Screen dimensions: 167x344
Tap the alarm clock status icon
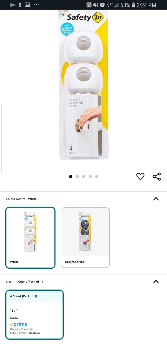[x=102, y=5]
